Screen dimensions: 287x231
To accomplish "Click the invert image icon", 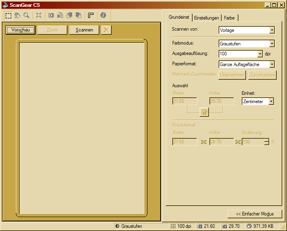I will (51, 16).
